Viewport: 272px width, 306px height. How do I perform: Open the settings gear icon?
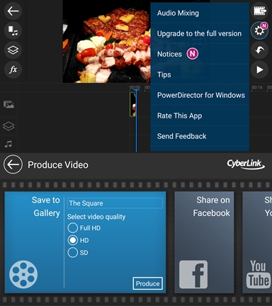coord(259,30)
